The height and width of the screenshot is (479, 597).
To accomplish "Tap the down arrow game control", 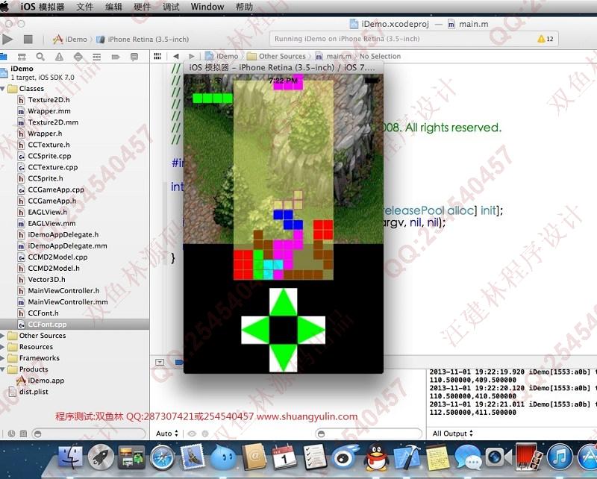I will (284, 358).
